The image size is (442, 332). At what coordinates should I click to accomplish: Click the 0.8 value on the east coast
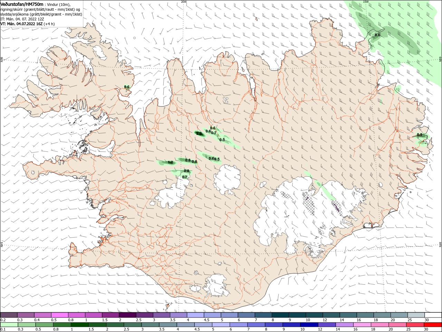[420, 135]
